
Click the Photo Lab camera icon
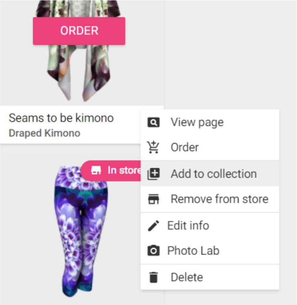pyautogui.click(x=153, y=251)
